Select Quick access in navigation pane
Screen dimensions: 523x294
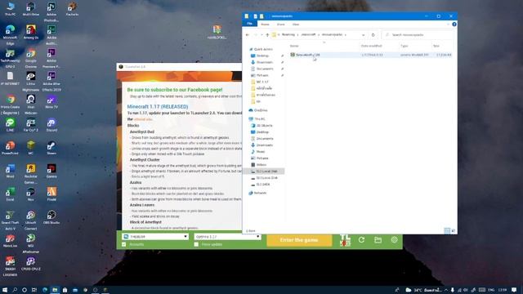click(263, 49)
